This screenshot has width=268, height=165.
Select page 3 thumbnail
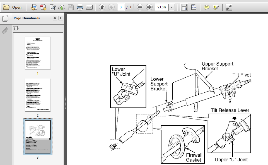click(38, 137)
